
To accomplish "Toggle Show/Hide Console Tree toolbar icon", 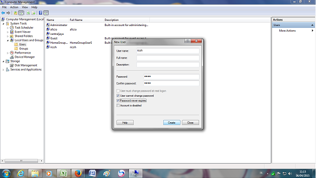I will pos(21,13).
